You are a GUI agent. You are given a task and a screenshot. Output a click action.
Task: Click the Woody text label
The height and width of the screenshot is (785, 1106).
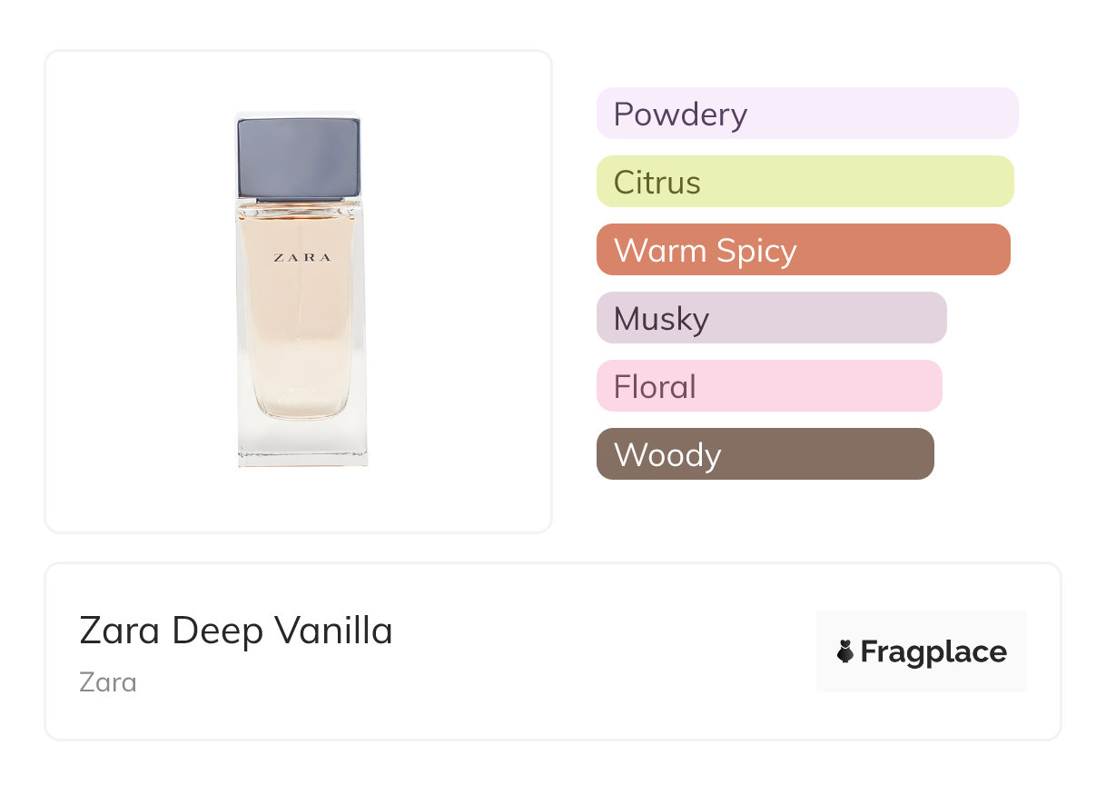(x=667, y=455)
